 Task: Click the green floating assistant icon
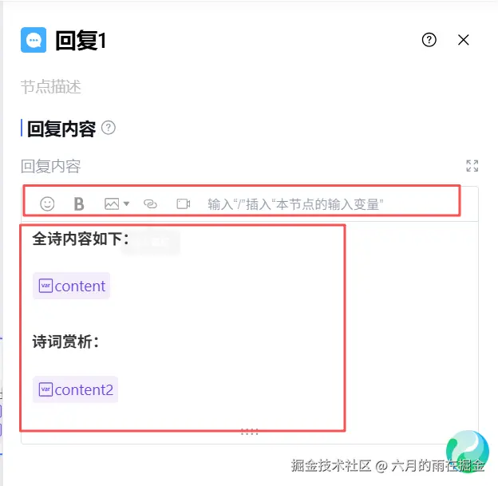[468, 450]
